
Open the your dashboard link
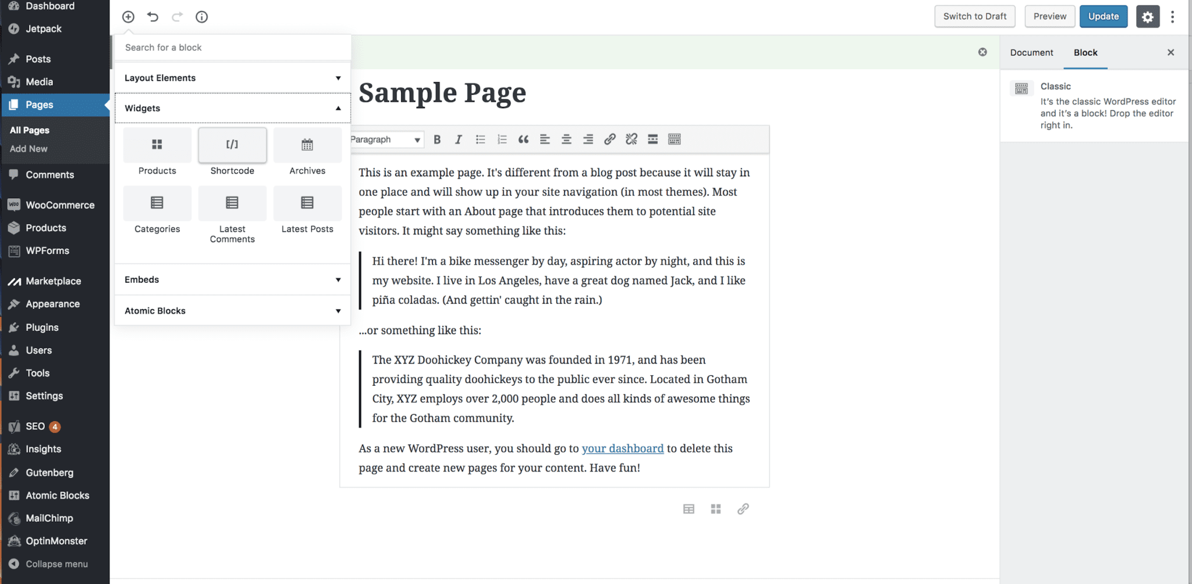622,448
